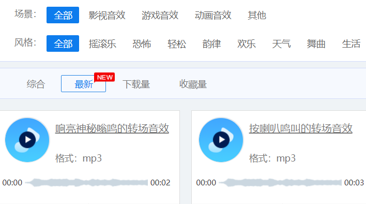Select 全部 in 场景 filter row

(x=63, y=15)
